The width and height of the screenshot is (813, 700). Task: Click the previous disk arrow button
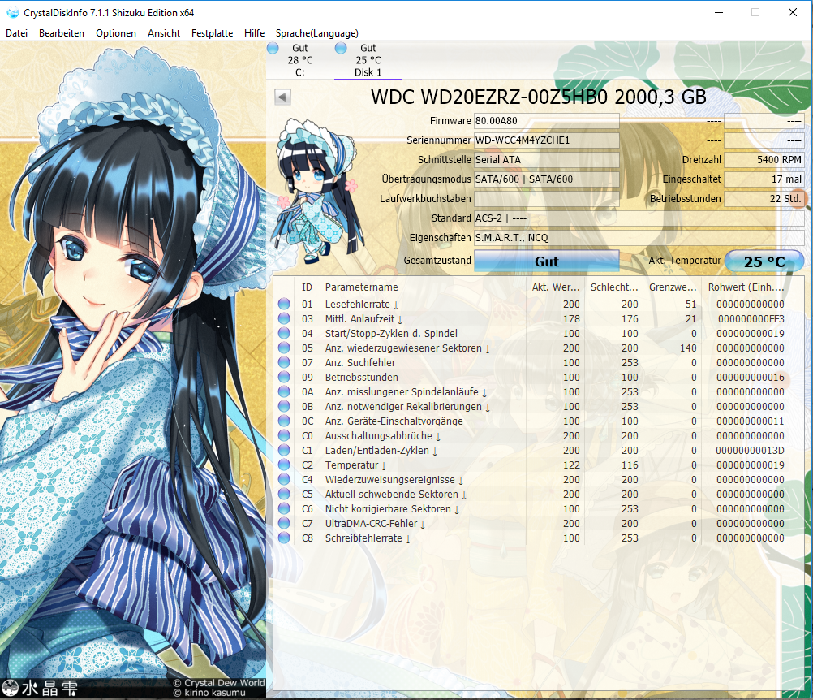click(x=282, y=97)
